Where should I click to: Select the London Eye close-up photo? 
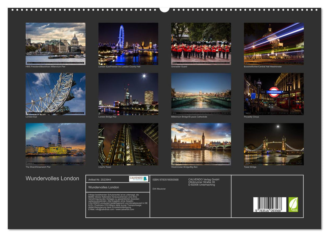(56, 94)
